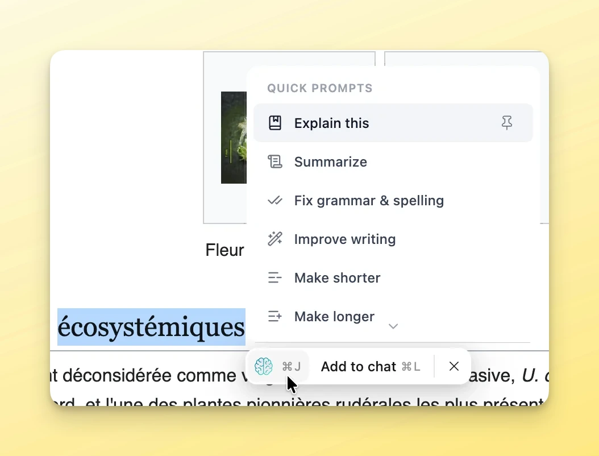Screen dimensions: 599x456
Task: Click the Add to chat button
Action: pyautogui.click(x=358, y=366)
